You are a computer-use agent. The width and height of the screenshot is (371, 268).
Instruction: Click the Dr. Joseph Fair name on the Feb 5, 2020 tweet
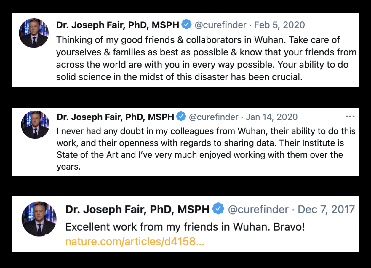point(117,25)
